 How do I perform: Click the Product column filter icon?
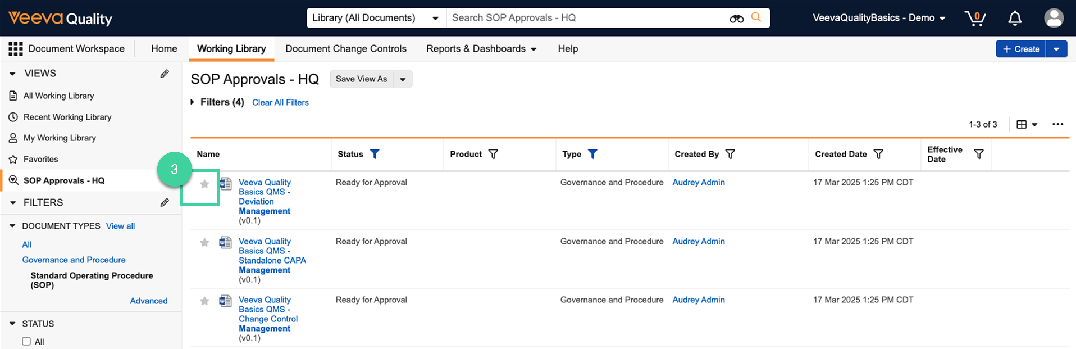click(x=493, y=154)
